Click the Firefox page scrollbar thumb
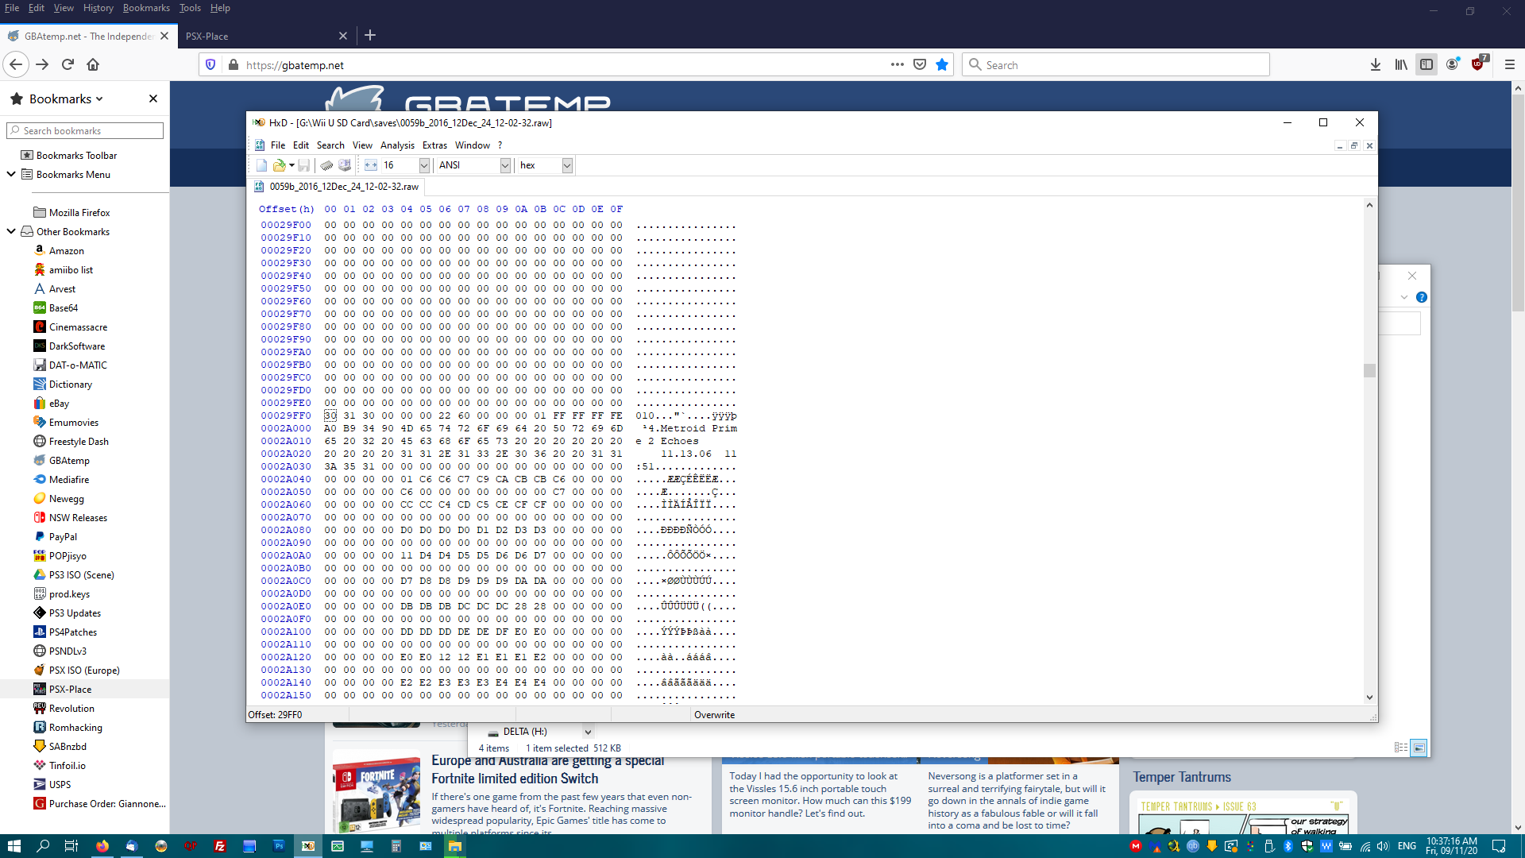 point(1518,203)
